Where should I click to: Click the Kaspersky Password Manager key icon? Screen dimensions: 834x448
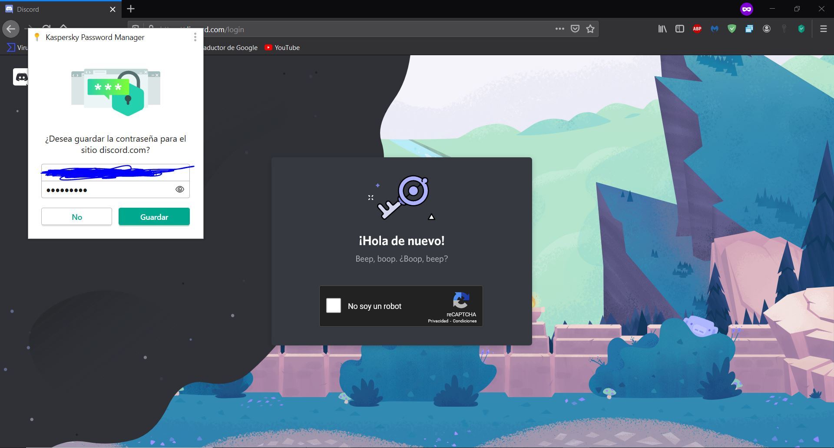(37, 37)
